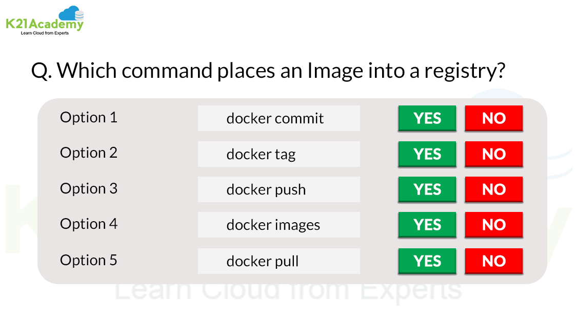Select NO for docker tag

(x=493, y=154)
